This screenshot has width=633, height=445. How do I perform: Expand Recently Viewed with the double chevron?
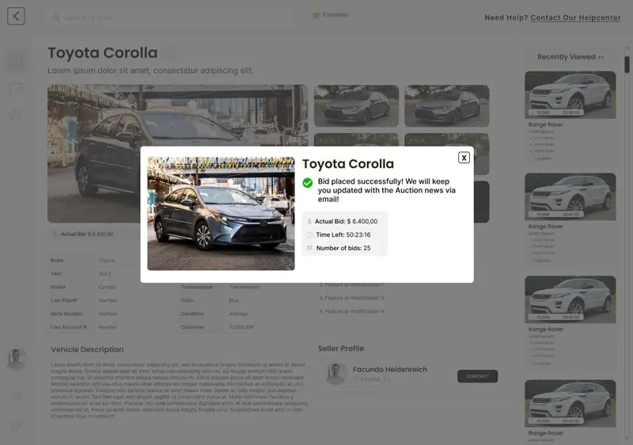(x=601, y=57)
